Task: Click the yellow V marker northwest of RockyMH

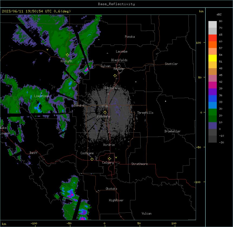Action: [47, 50]
